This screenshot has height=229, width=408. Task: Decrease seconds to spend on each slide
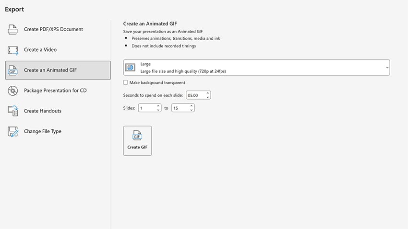pos(207,97)
